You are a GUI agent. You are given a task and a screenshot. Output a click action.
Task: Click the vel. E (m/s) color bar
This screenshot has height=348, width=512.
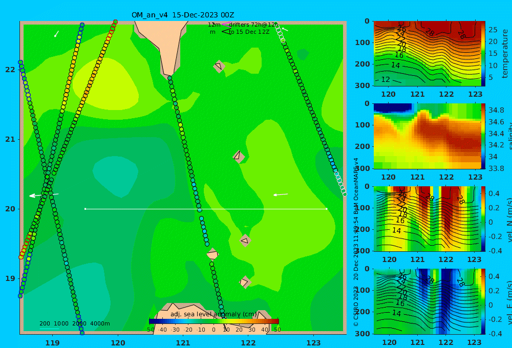click(483, 301)
